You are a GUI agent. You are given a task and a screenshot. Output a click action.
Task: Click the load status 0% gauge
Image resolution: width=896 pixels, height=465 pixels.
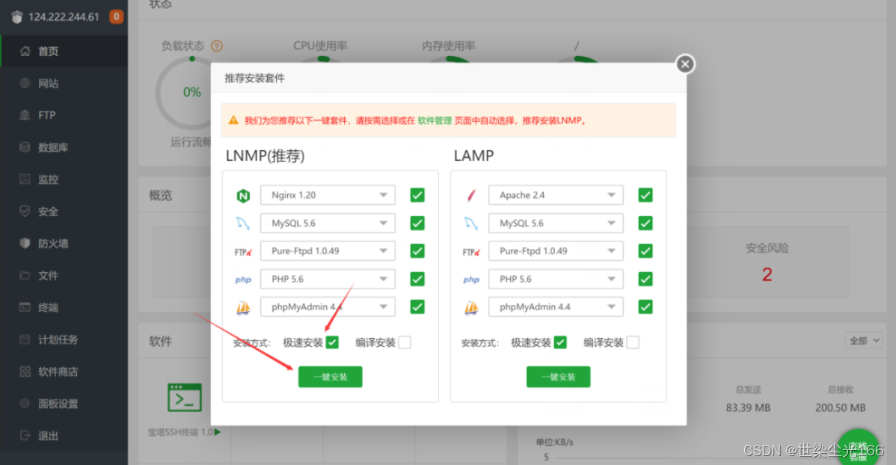click(192, 93)
